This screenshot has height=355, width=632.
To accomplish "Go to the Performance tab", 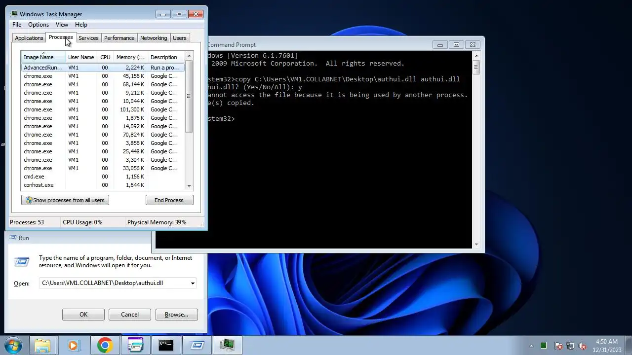I will tap(119, 38).
